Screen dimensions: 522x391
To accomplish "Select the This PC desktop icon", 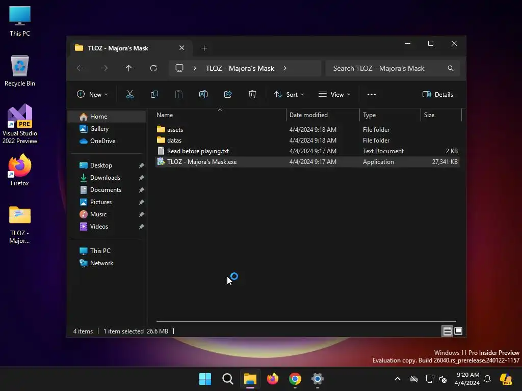I will 20,21.
